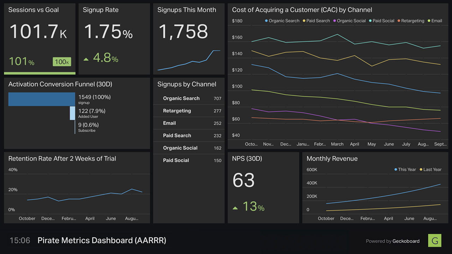452x254 pixels.
Task: Click the light blue Added User funnel bar
Action: [72, 113]
